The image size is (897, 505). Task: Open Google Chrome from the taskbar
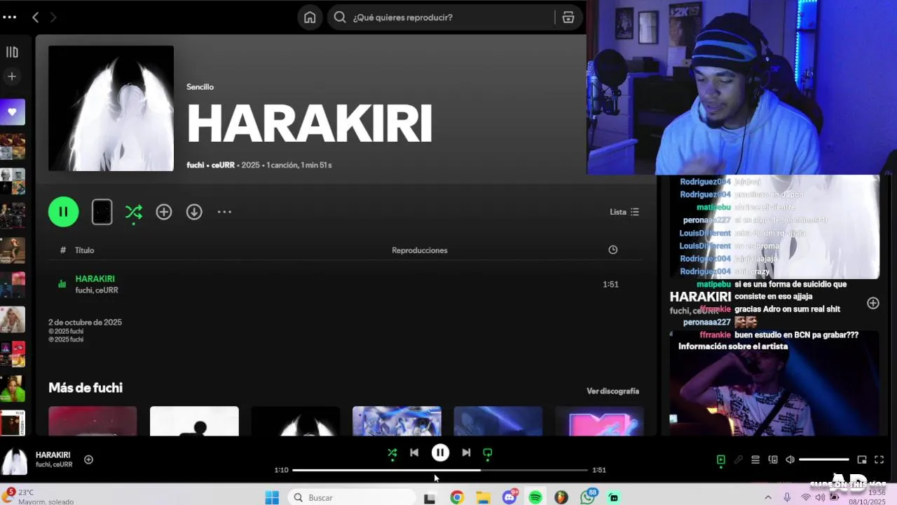click(457, 498)
